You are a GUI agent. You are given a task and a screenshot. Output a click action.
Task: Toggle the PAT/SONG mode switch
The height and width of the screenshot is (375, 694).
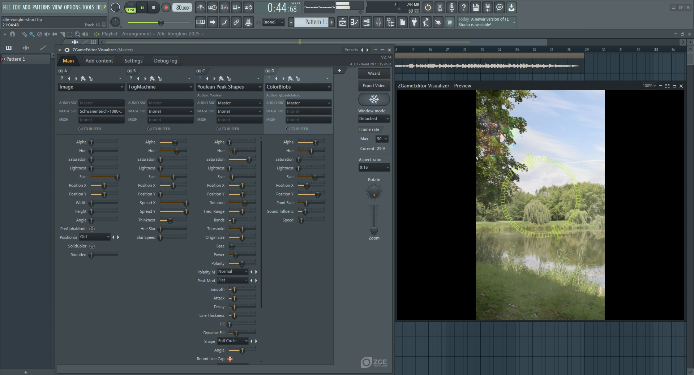[x=130, y=8]
